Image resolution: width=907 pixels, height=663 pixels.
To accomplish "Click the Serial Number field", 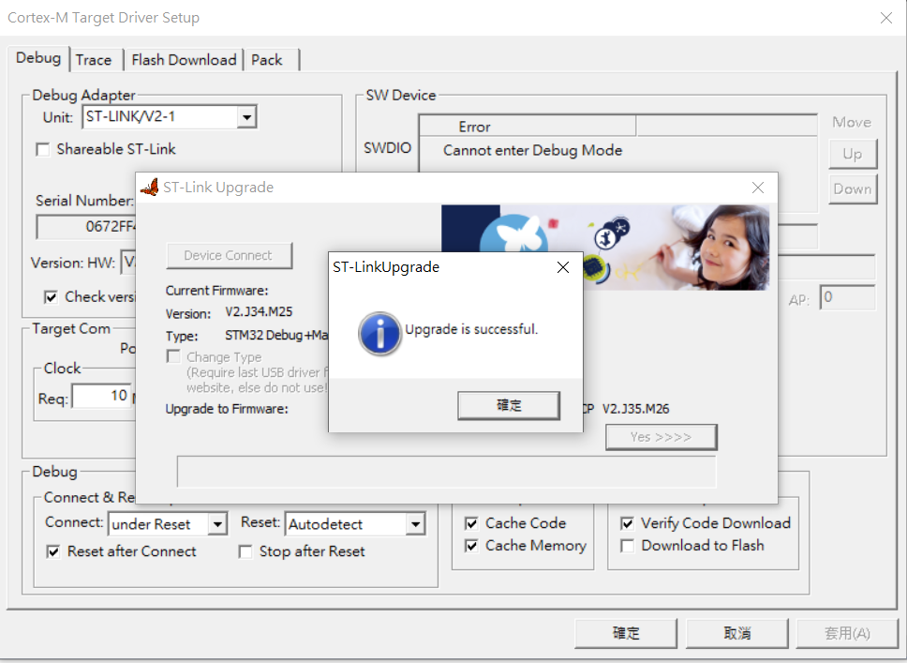I will coord(85,226).
